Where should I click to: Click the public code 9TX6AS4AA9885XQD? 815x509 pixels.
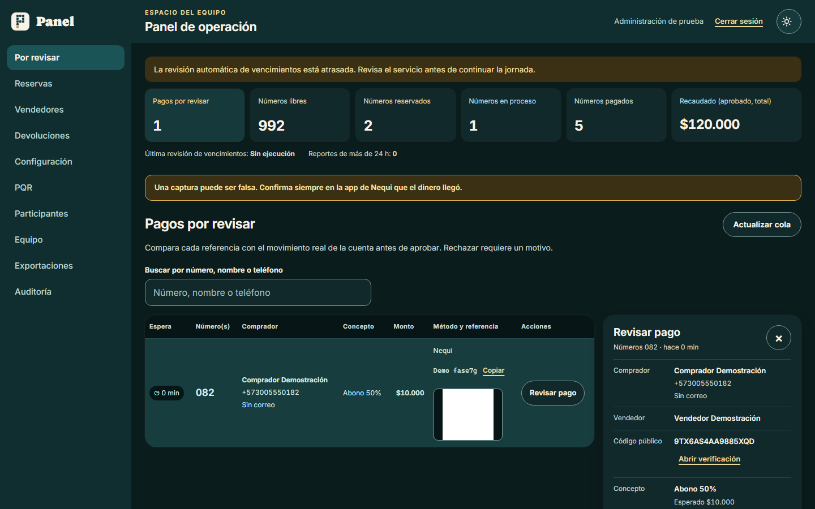pyautogui.click(x=714, y=441)
